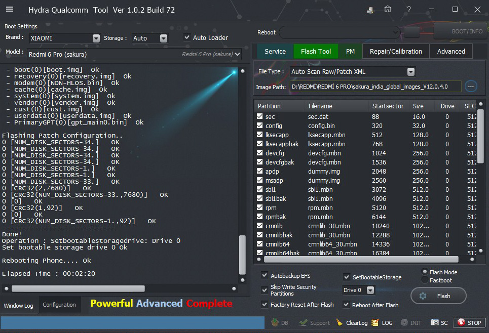Select the lksecapp.mbn filename for lksecapp

tap(326, 135)
